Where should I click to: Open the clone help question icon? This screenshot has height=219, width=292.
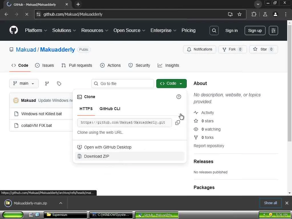(x=179, y=97)
